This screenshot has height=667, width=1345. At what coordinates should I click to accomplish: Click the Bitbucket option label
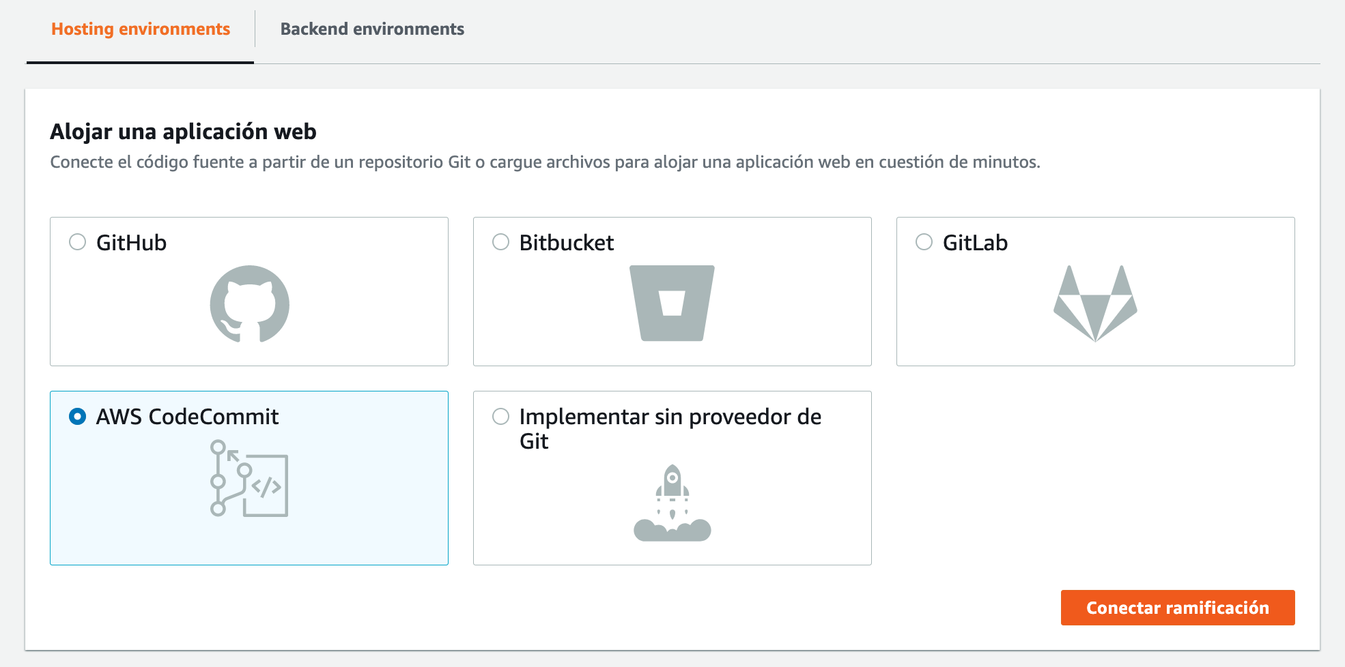pyautogui.click(x=567, y=243)
